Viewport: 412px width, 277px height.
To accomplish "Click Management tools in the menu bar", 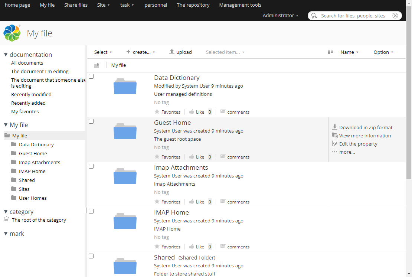I will (x=240, y=5).
